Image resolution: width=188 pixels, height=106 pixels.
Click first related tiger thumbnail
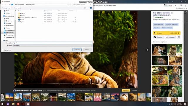click(x=159, y=50)
